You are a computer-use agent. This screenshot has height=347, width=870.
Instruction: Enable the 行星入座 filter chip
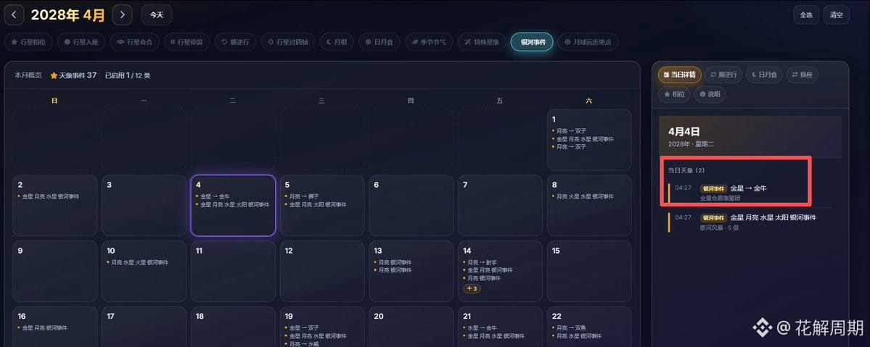81,42
